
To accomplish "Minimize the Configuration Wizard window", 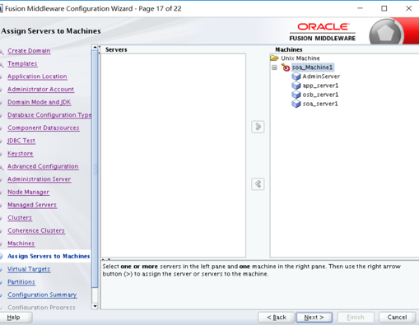I will click(360, 8).
